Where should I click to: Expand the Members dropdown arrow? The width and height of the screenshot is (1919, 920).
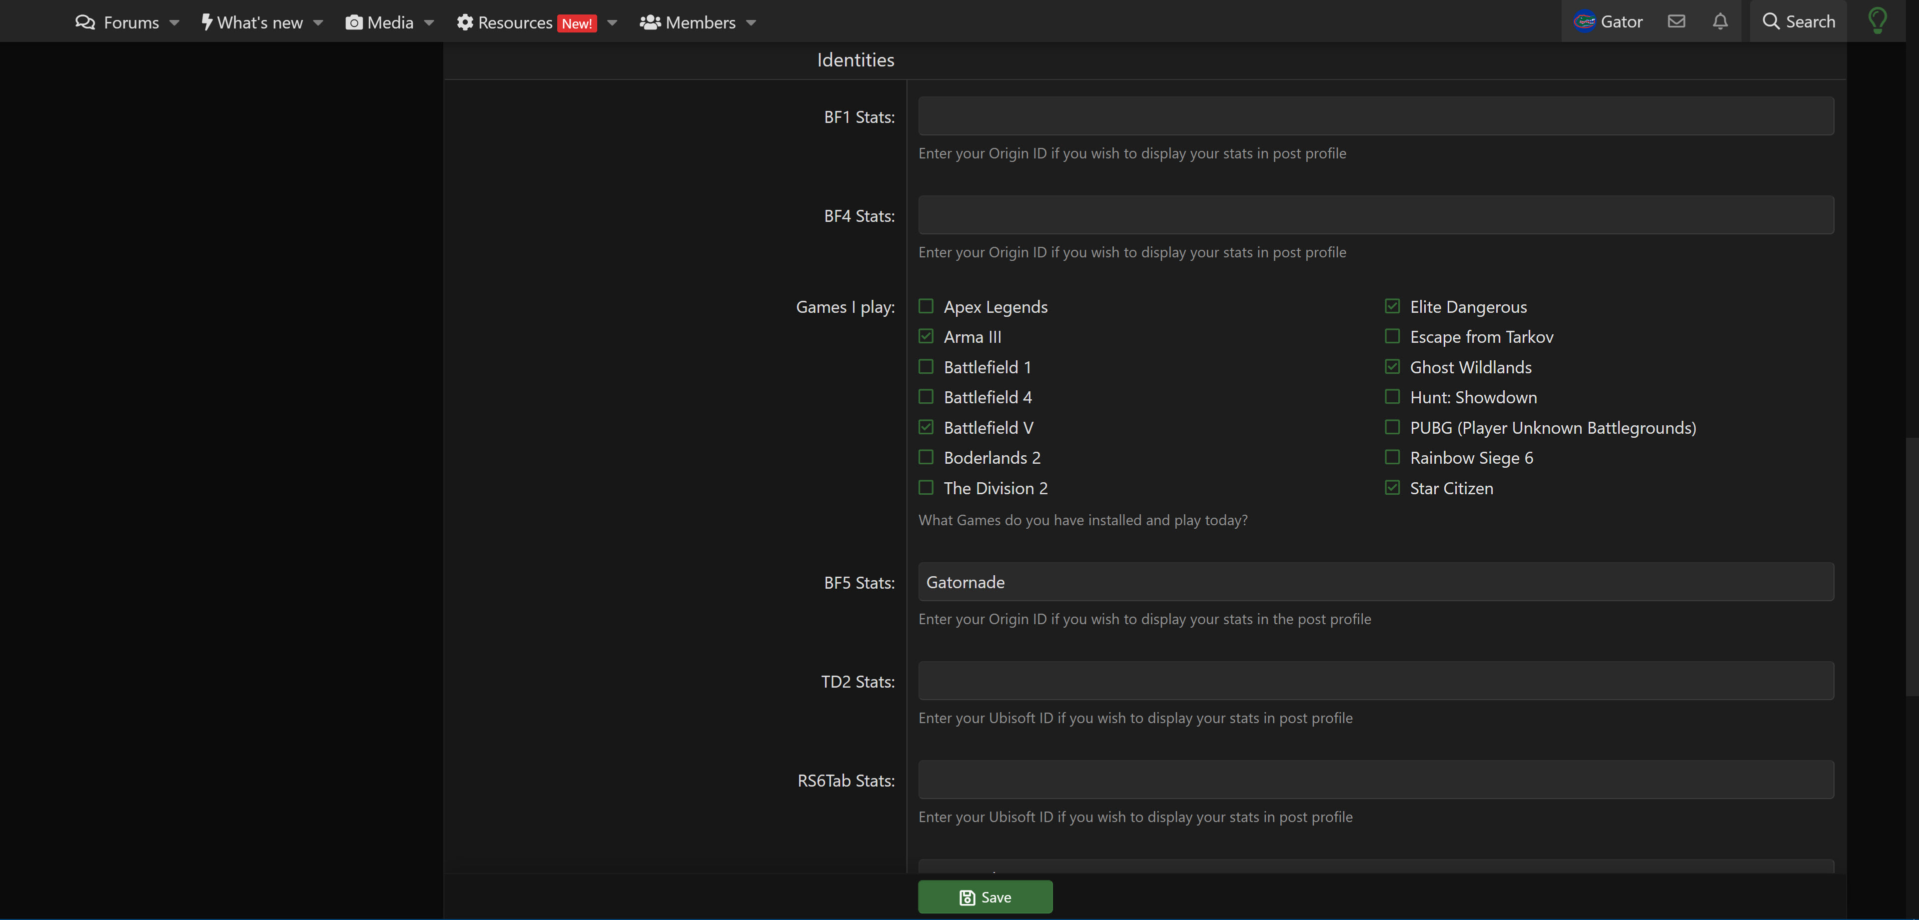[751, 22]
